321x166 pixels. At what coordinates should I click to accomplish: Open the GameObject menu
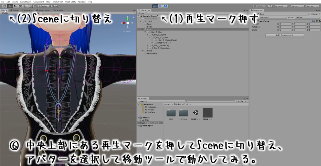pos(26,2)
